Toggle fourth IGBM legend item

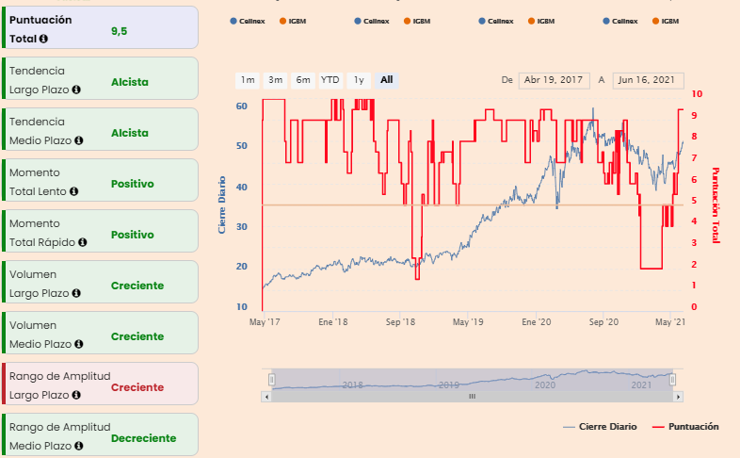[x=666, y=22]
